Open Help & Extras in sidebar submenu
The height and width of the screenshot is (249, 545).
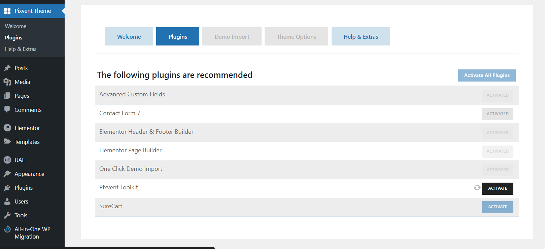pyautogui.click(x=21, y=49)
